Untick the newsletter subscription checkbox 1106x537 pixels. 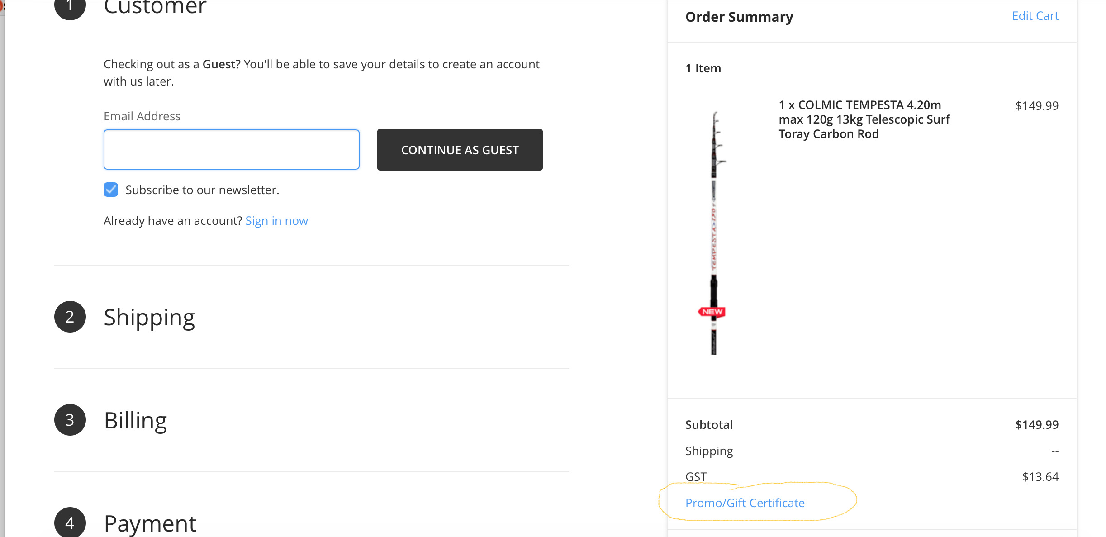111,190
